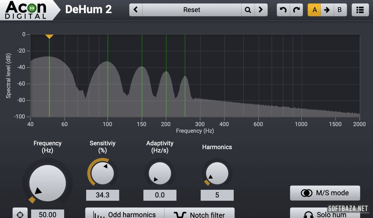The width and height of the screenshot is (373, 218).
Task: Select Odd harmonics mode
Action: [125, 214]
